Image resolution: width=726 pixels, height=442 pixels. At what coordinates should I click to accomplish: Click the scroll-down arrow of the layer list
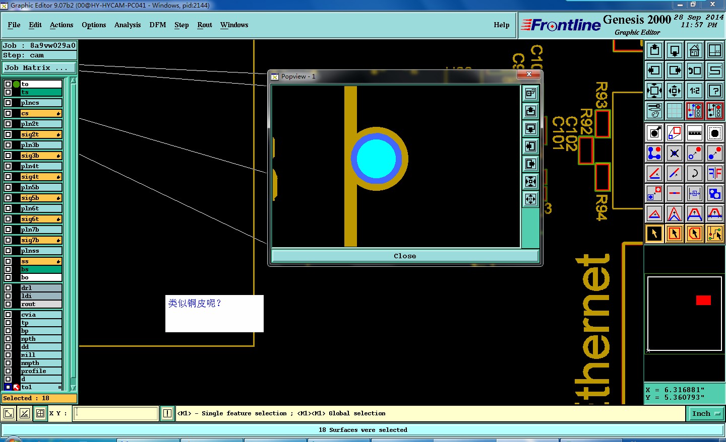73,388
